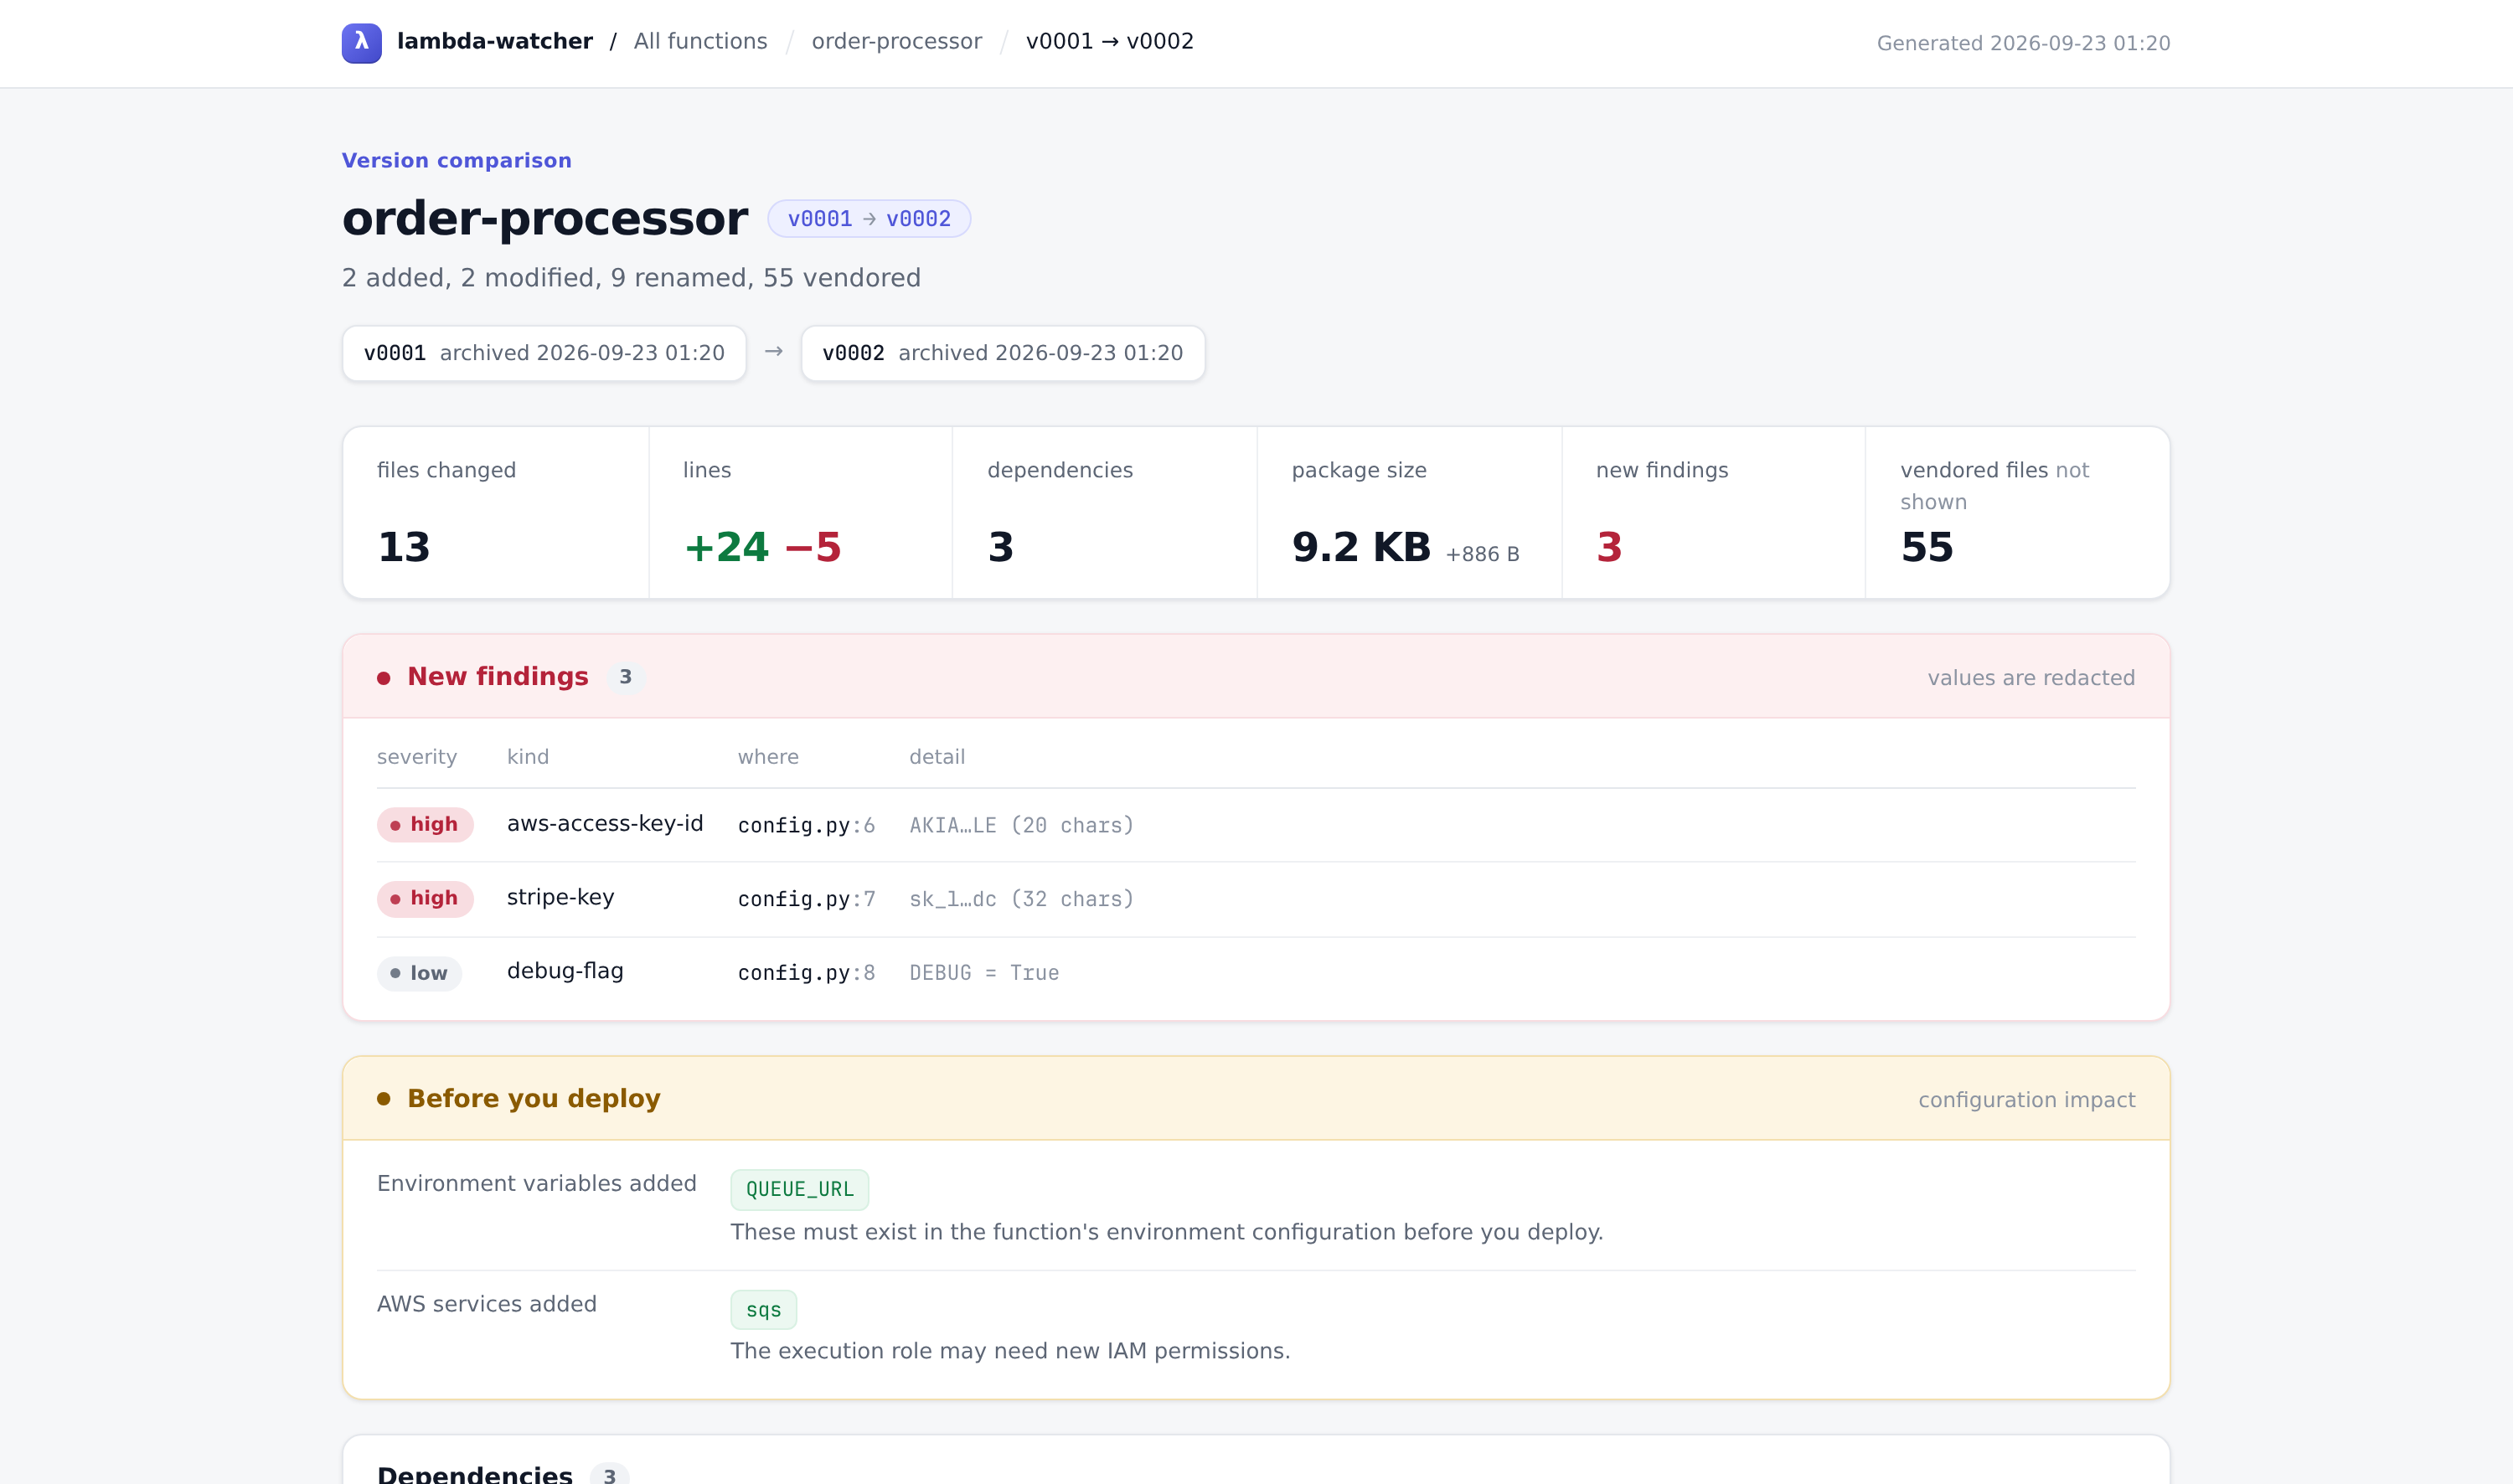The image size is (2513, 1484).
Task: Click the aws-access-key-id finding kind
Action: [x=605, y=823]
